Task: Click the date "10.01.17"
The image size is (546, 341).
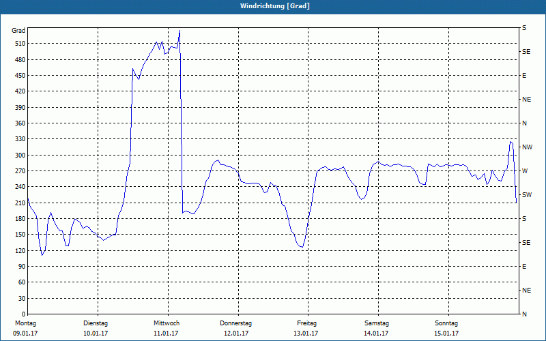Action: 96,333
